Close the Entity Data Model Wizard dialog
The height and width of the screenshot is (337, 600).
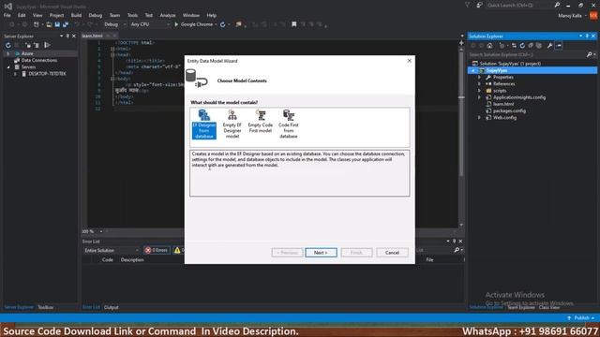point(409,61)
